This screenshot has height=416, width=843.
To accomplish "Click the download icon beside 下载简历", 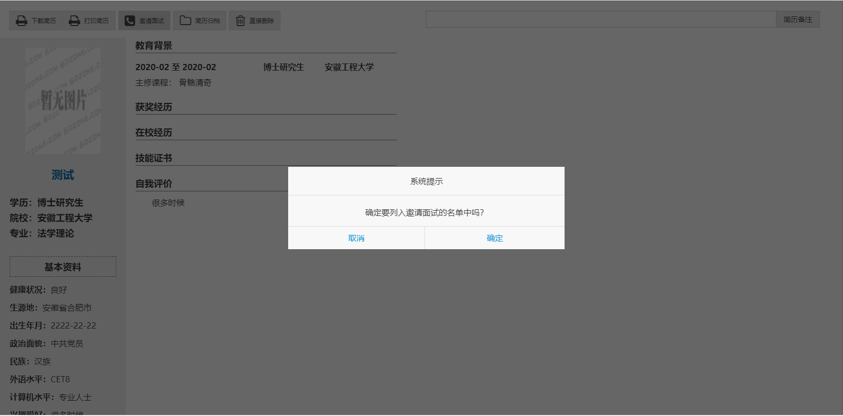I will pyautogui.click(x=21, y=21).
